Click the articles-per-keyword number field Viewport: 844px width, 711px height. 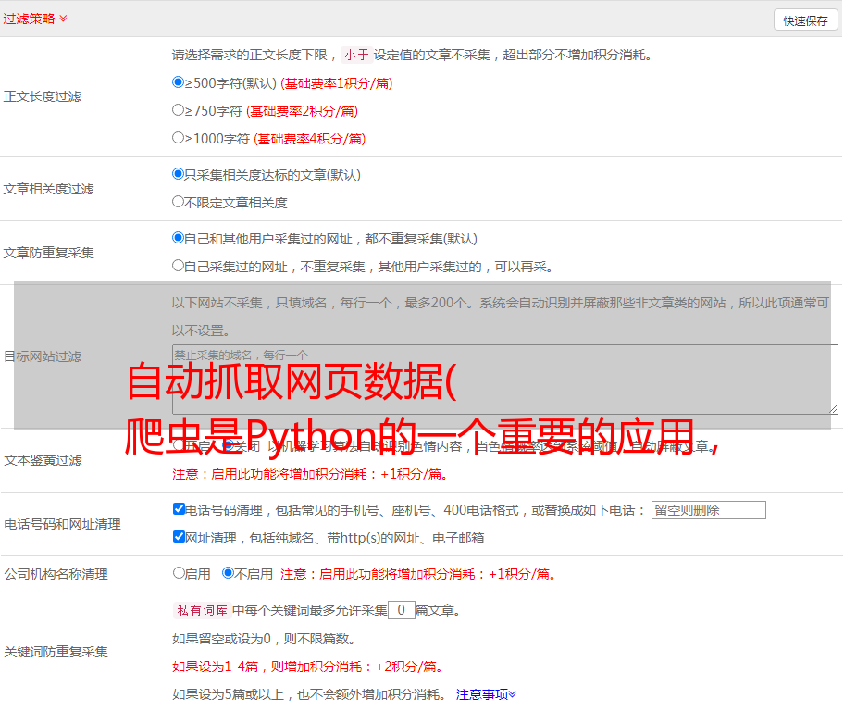[x=401, y=610]
